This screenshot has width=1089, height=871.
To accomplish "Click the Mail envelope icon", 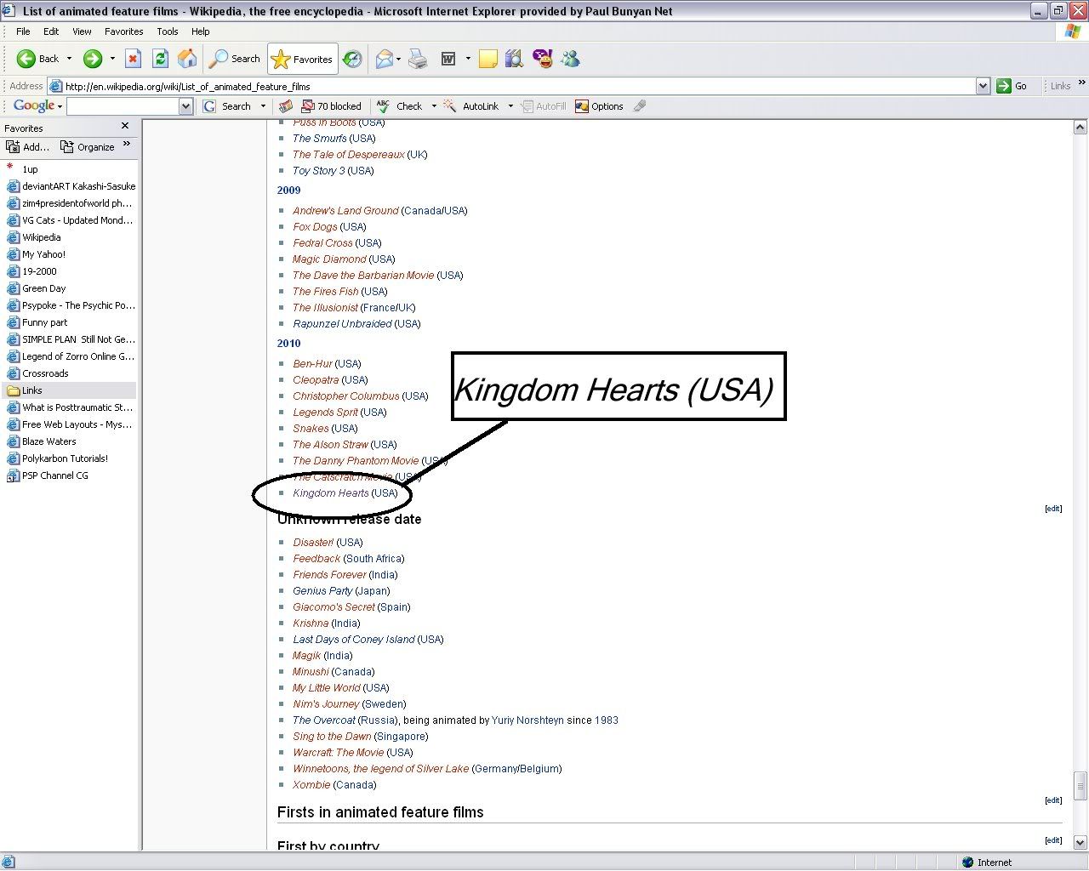I will coord(385,59).
